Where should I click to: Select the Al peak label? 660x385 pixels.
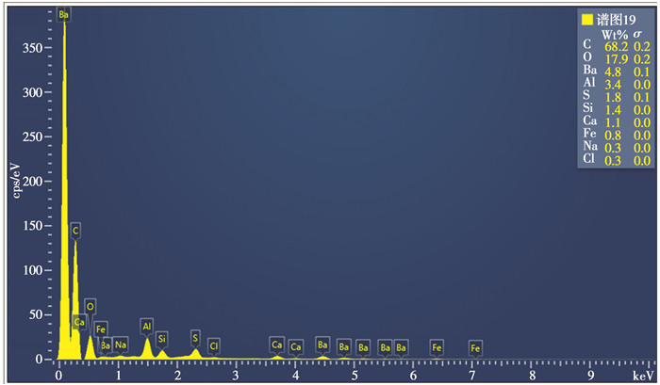pyautogui.click(x=146, y=327)
